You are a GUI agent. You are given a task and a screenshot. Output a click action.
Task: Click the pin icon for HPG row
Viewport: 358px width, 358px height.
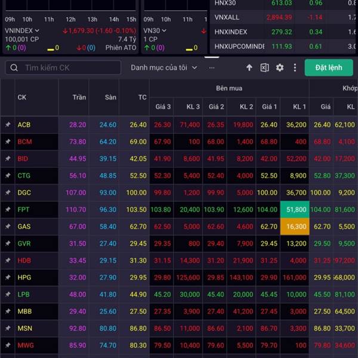click(8, 277)
